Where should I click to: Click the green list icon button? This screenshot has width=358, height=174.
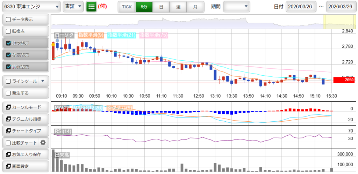click(91, 6)
